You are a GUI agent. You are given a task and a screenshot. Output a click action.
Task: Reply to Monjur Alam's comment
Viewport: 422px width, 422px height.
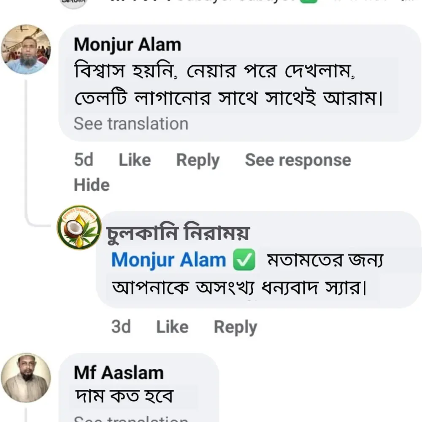click(197, 160)
